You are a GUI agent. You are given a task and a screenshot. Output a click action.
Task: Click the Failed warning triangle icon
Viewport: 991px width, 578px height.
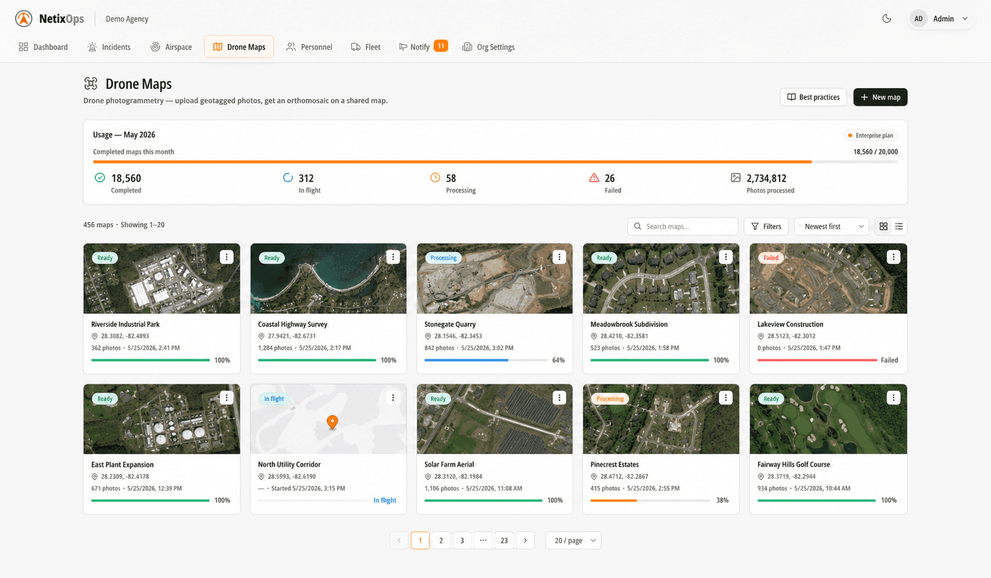(594, 177)
